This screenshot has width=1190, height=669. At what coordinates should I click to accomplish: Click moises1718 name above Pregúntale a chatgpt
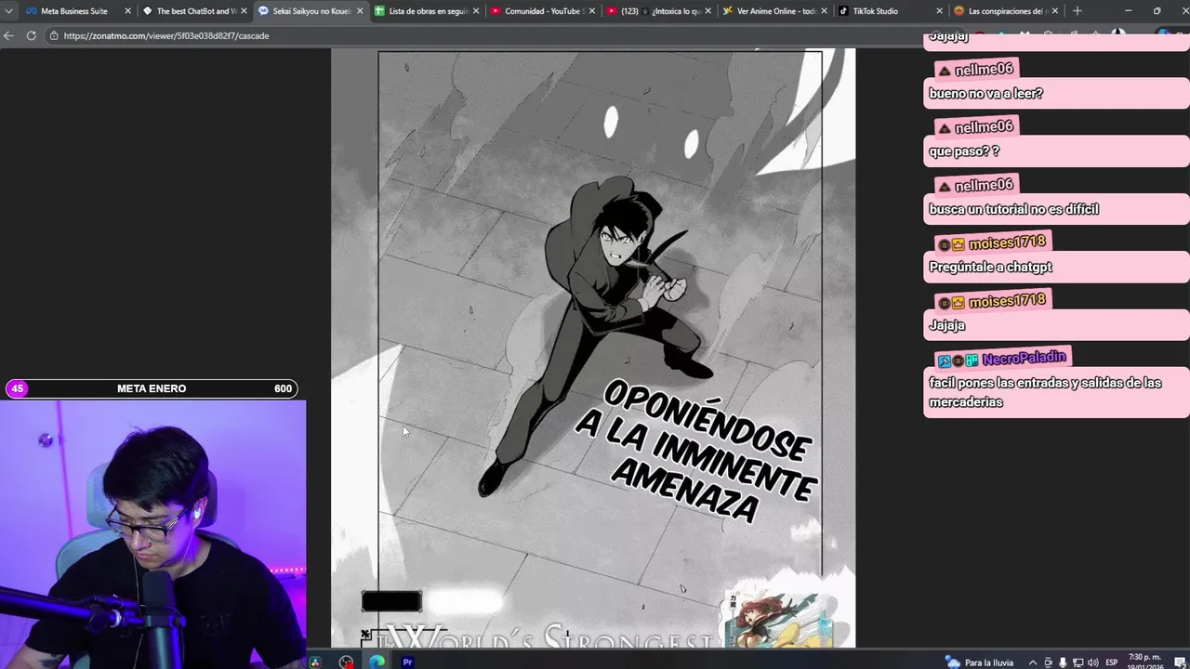(x=1007, y=243)
